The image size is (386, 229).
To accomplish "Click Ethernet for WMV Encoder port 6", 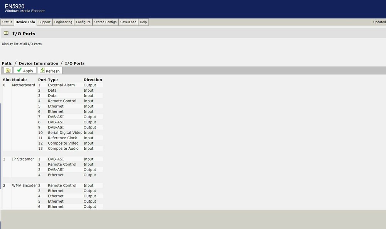I will [x=56, y=207].
